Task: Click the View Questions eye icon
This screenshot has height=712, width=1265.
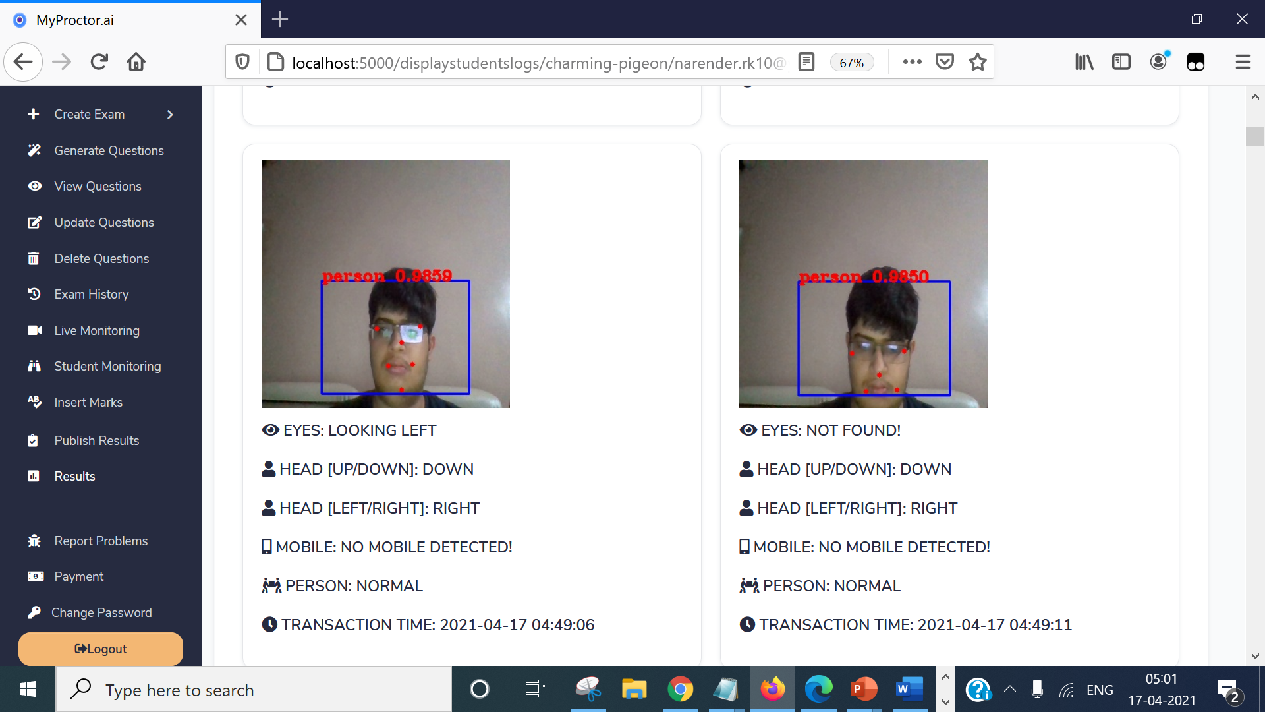Action: (x=34, y=186)
